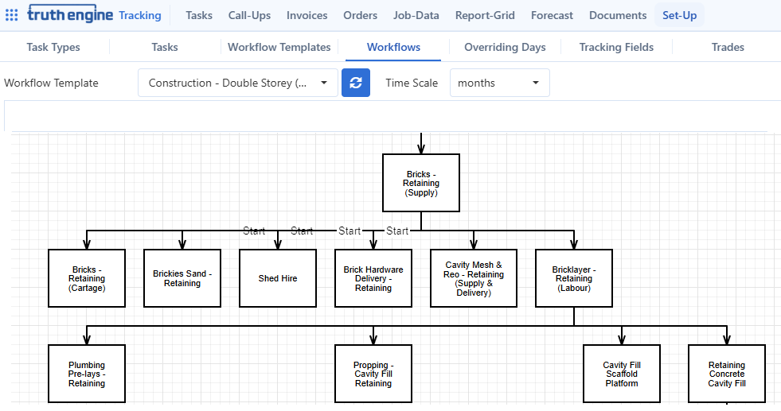Screen dimensions: 781x411
Task: Switch to the Workflow Templates tab
Action: pos(279,47)
